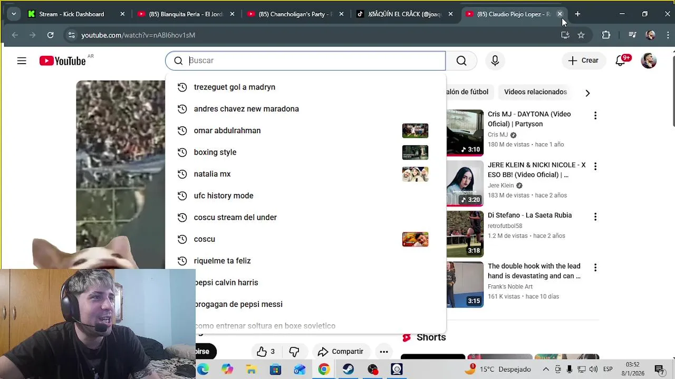Viewport: 675px width, 379px height.
Task: Select suggestion ufc history mode
Action: pos(305,196)
